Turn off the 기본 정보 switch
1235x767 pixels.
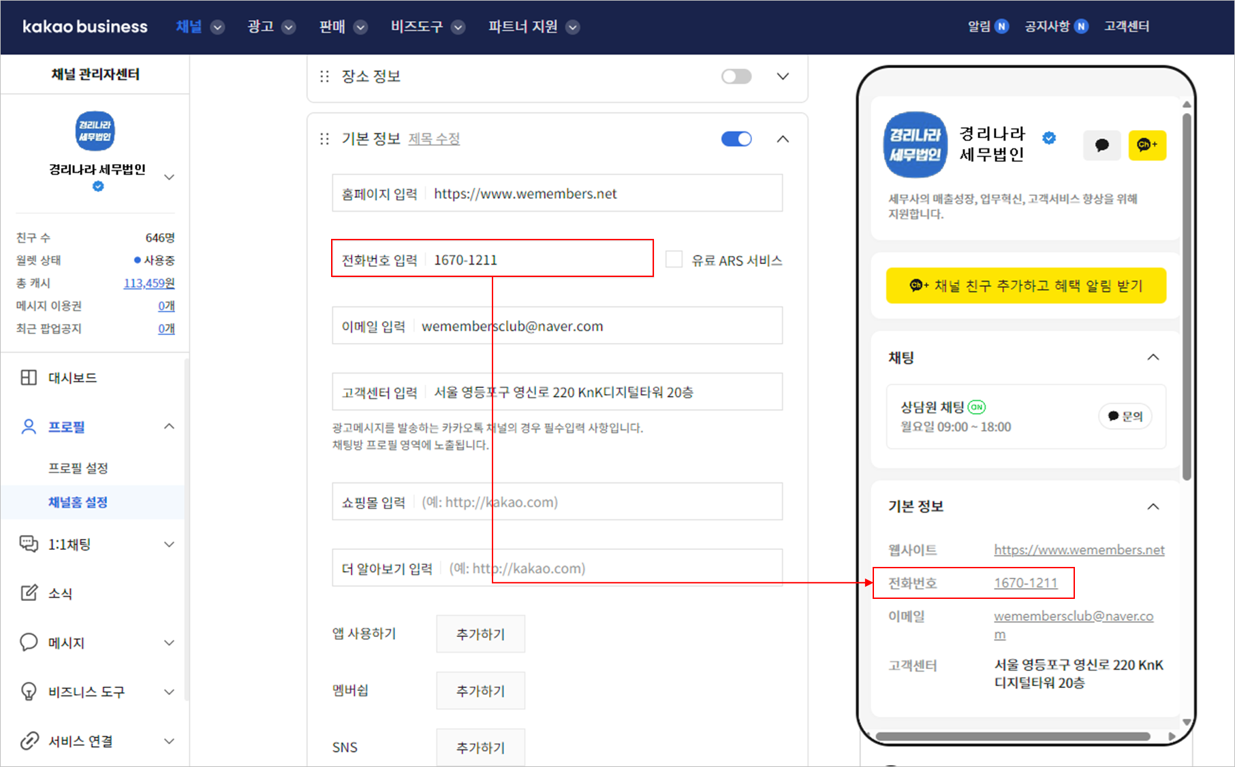pyautogui.click(x=736, y=139)
